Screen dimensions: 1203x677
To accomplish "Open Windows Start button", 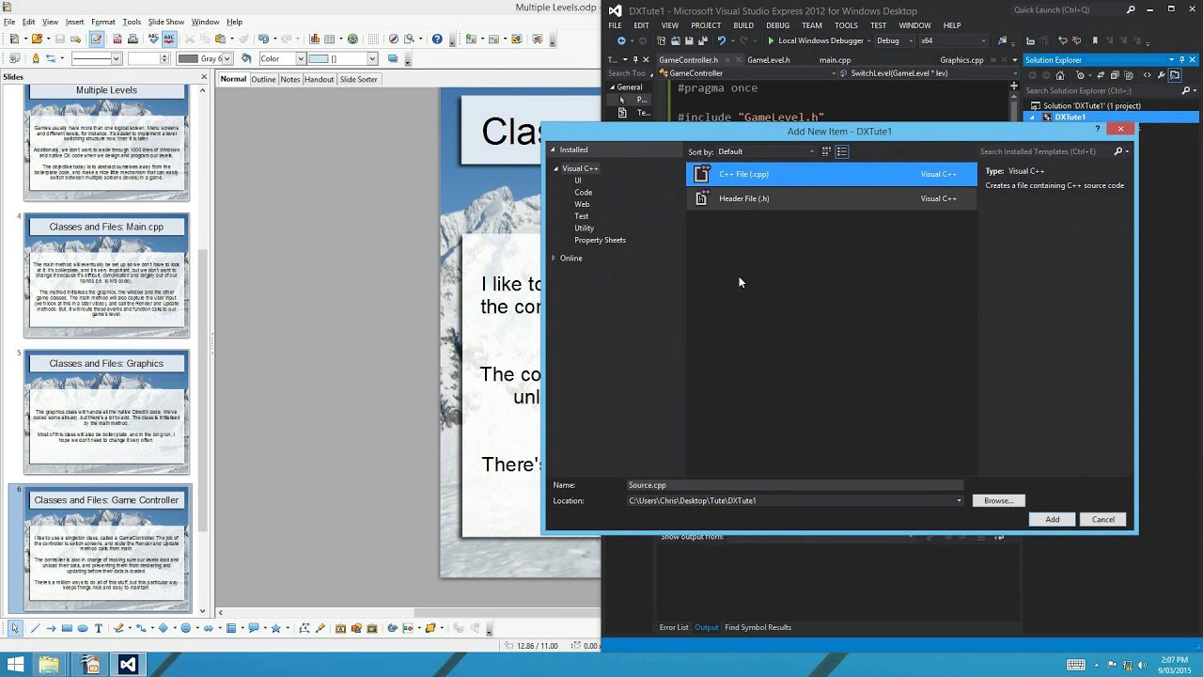I will tap(15, 665).
